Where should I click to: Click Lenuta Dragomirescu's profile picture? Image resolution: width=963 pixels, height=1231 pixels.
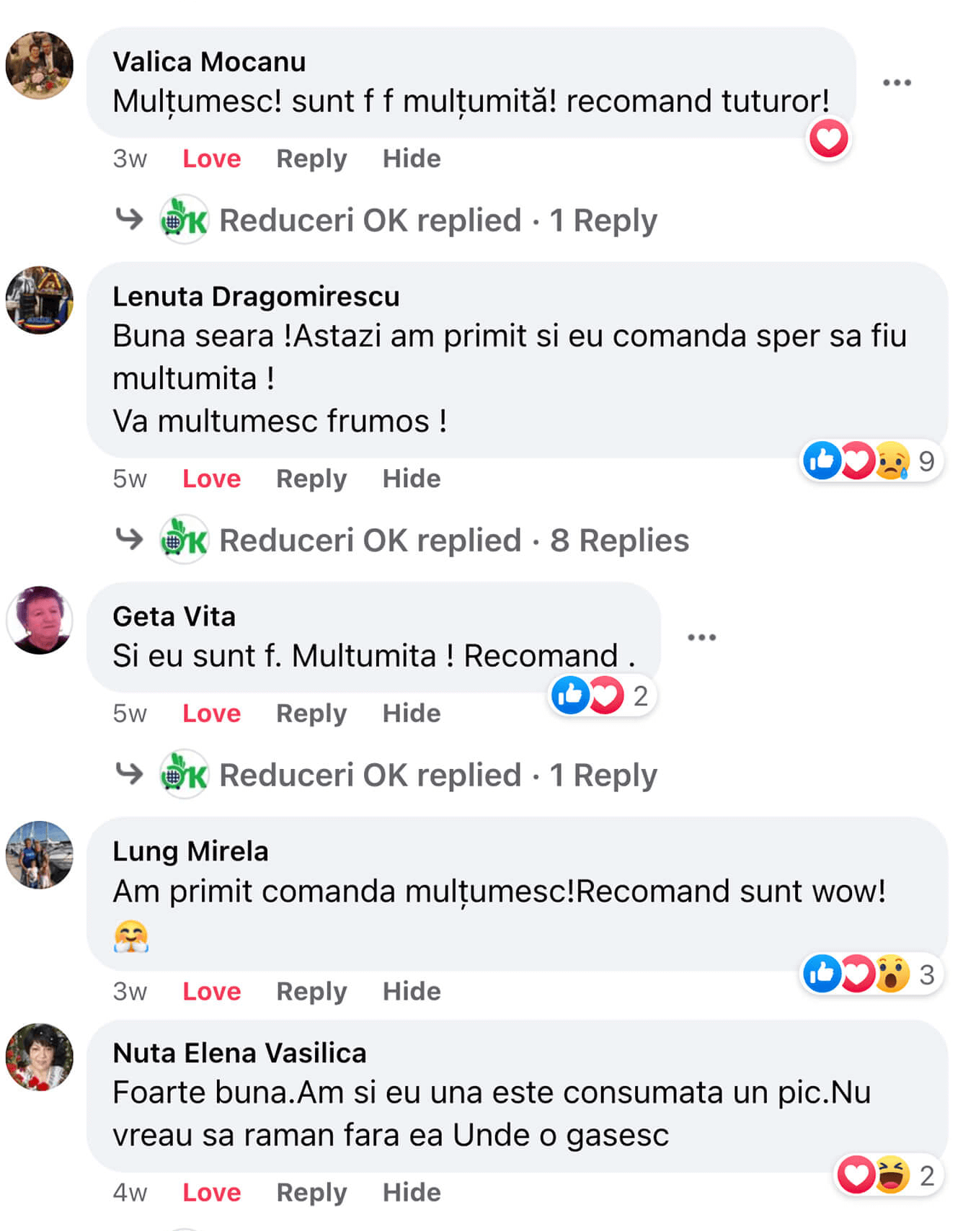coord(40,300)
